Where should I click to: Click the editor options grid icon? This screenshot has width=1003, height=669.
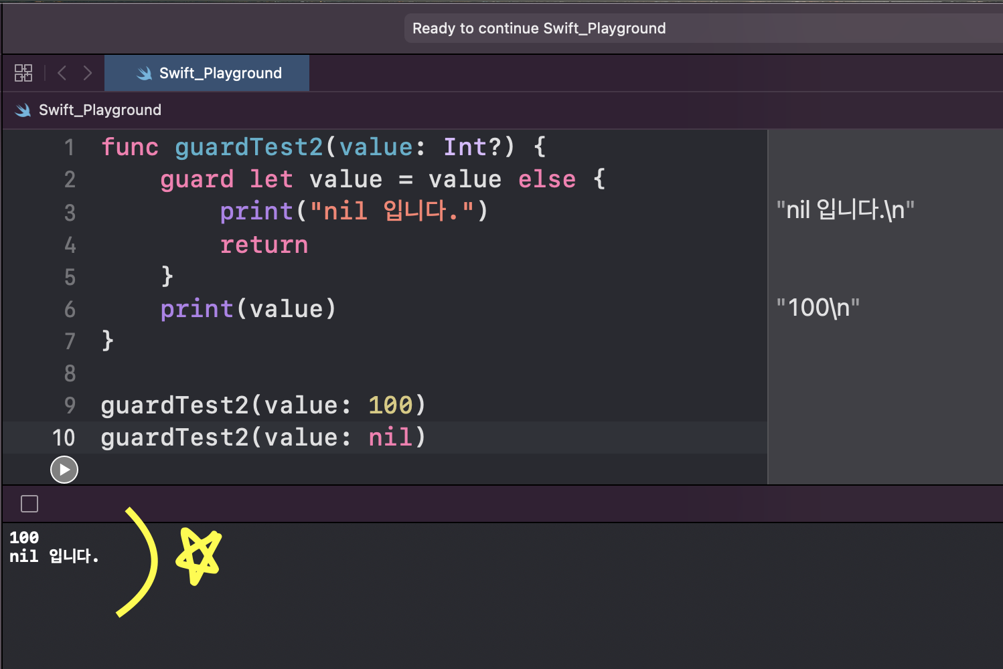pos(23,72)
